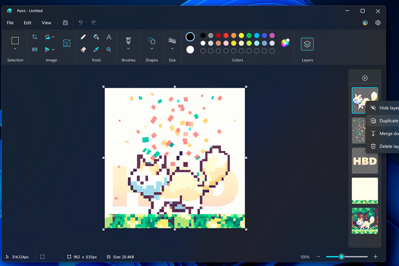
Task: Pick the pink swatch in second row
Action: click(226, 43)
